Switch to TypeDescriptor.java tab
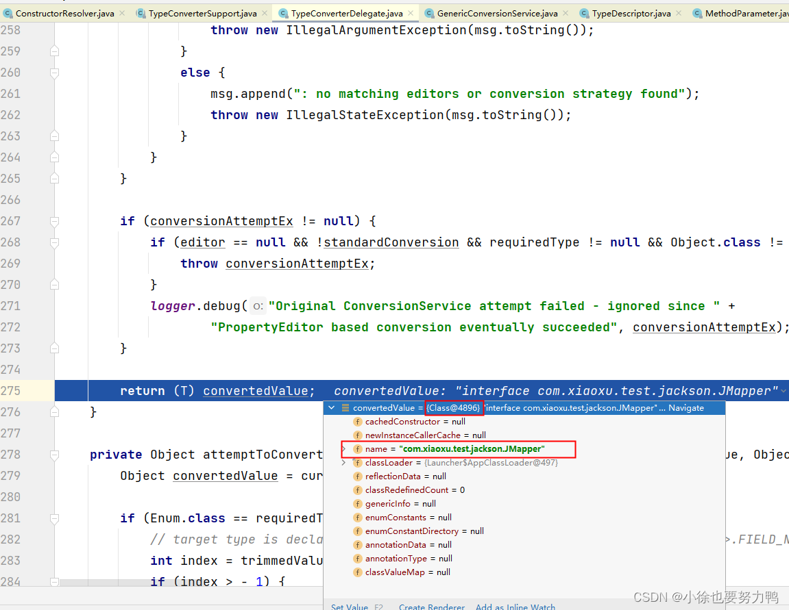Viewport: 789px width, 610px height. pyautogui.click(x=631, y=14)
